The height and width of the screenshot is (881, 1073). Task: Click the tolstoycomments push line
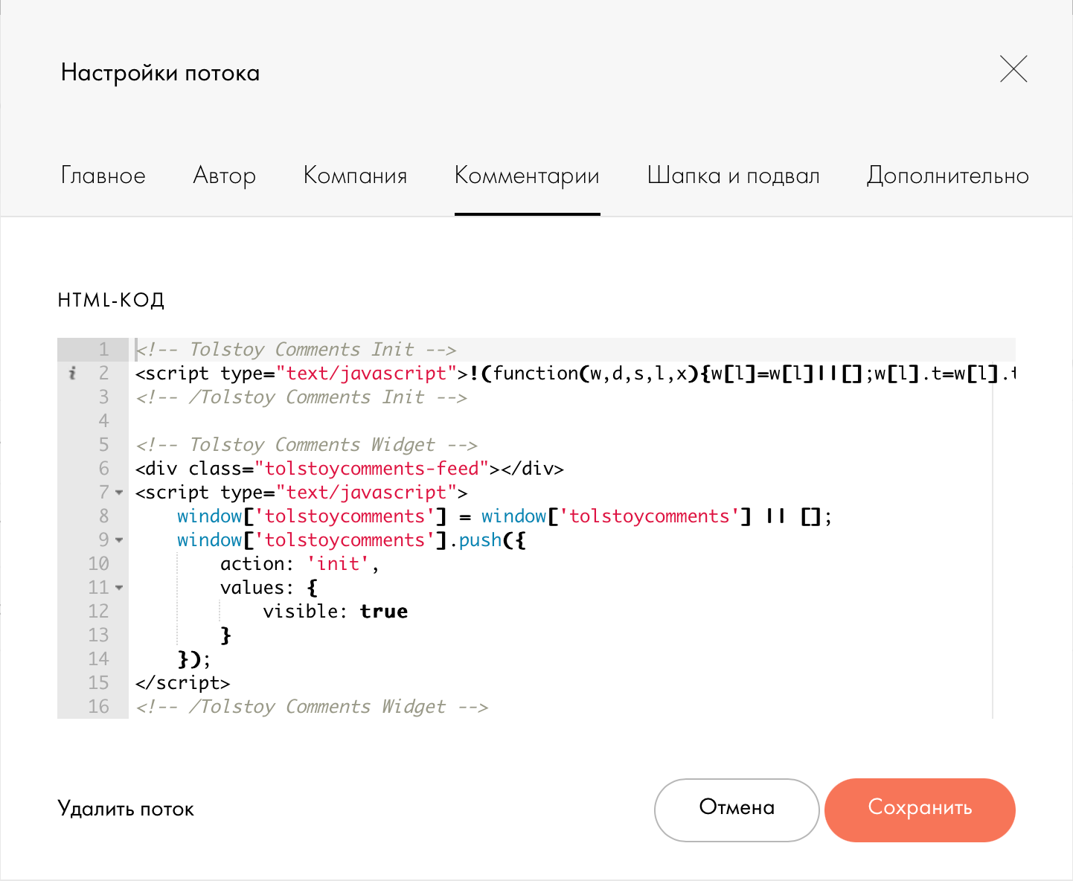[x=351, y=540]
